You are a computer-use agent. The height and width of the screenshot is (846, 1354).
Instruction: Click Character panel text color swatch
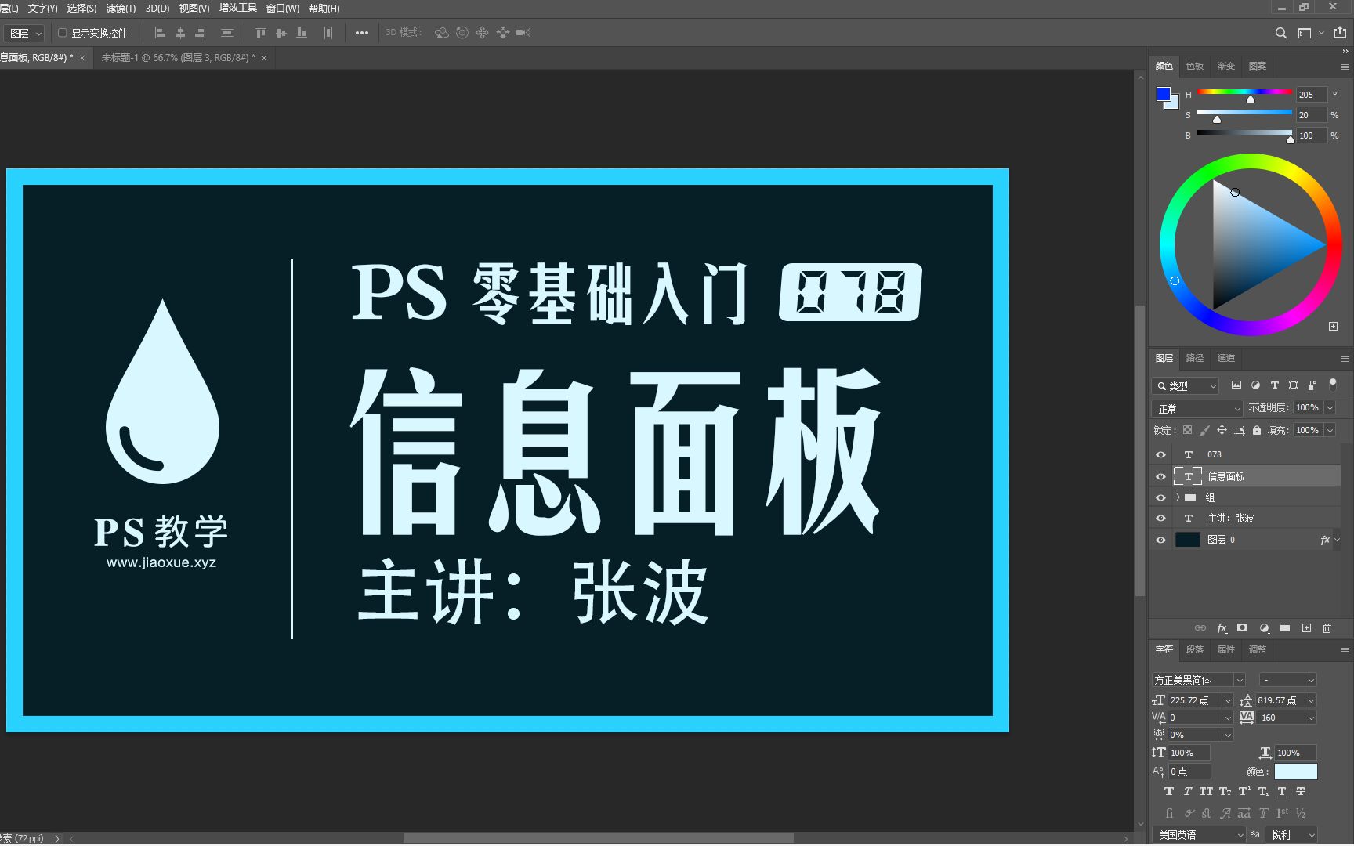(x=1296, y=772)
